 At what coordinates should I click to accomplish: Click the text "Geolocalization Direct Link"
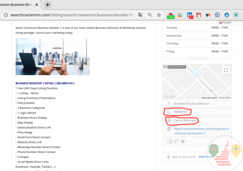(x=34, y=127)
